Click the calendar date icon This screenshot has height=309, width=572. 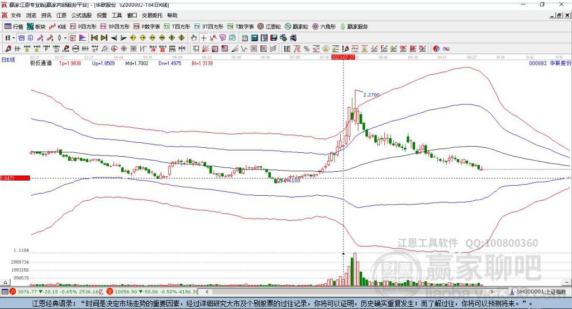245,38
